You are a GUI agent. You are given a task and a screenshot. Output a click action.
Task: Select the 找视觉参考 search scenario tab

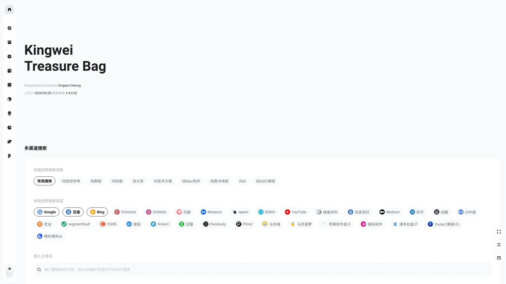coord(71,181)
